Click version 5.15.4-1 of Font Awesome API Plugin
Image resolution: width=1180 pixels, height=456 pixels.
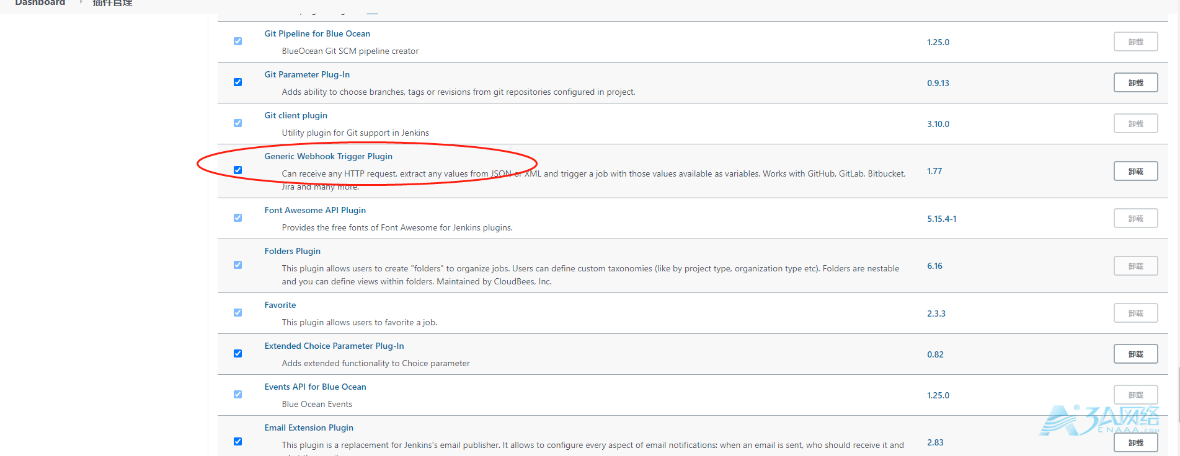tap(942, 219)
